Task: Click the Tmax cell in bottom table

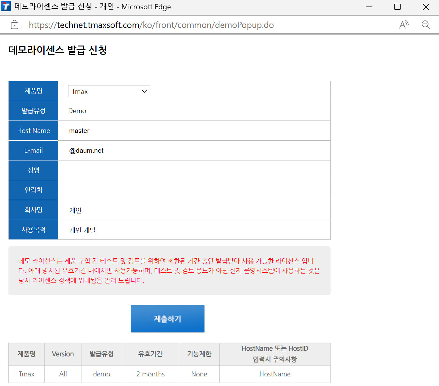Action: 27,374
